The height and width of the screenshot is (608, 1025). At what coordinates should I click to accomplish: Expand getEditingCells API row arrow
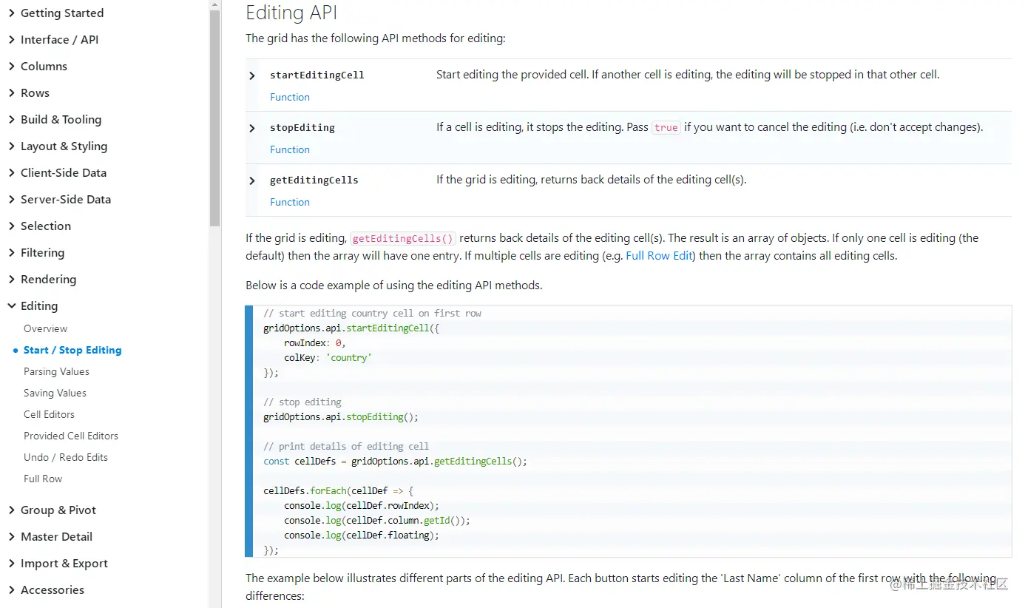pos(252,180)
